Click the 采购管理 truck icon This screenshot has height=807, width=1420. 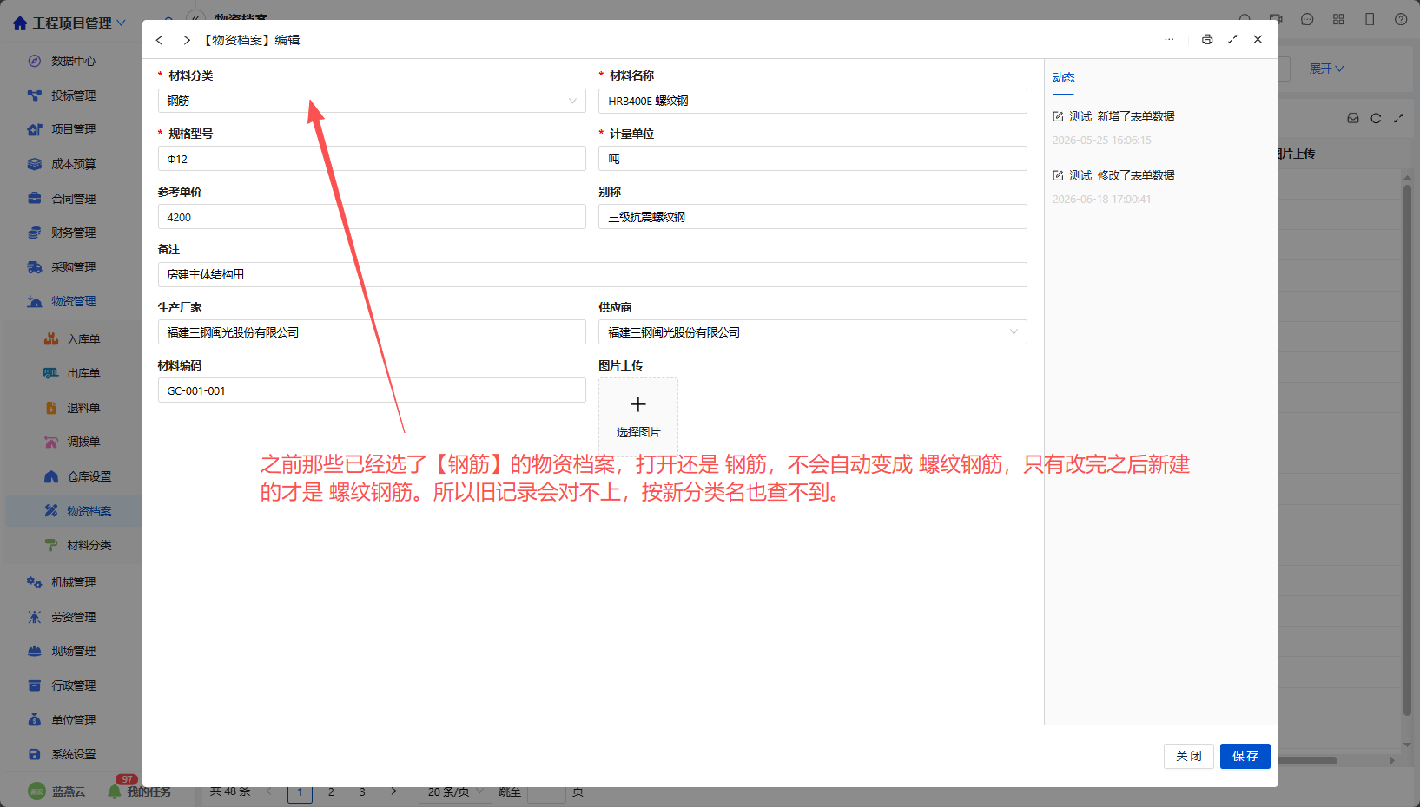pos(35,267)
